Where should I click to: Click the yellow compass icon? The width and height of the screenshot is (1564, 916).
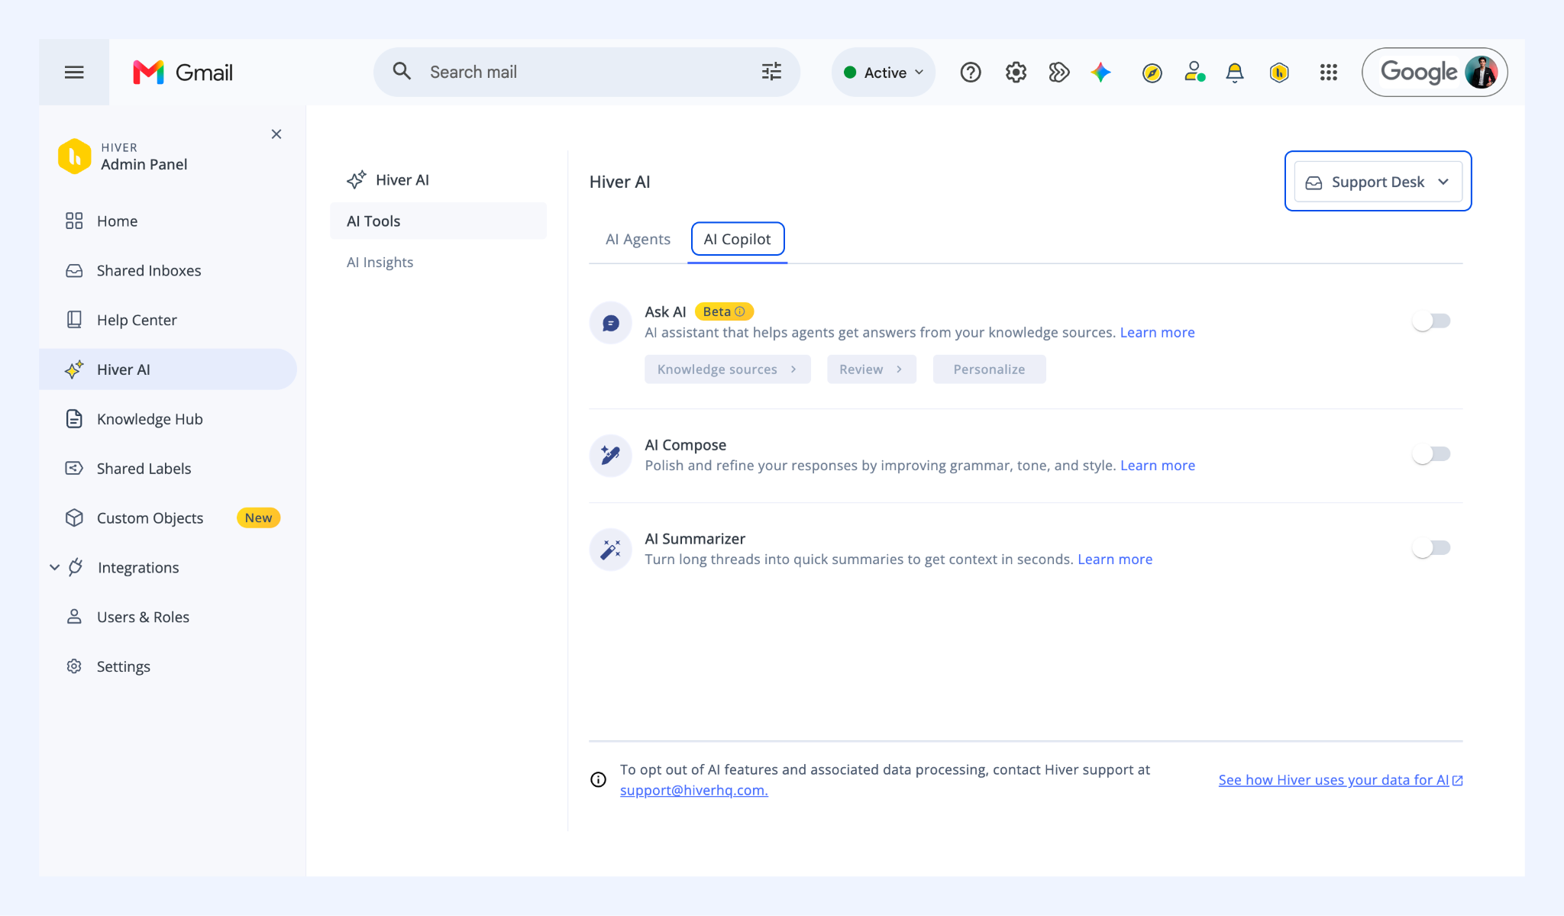point(1152,73)
